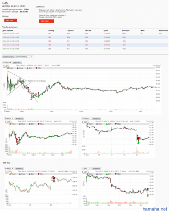Click the BUY trade row timestamped 10:24:15
Screen dimensions: 169x211
coord(85,49)
